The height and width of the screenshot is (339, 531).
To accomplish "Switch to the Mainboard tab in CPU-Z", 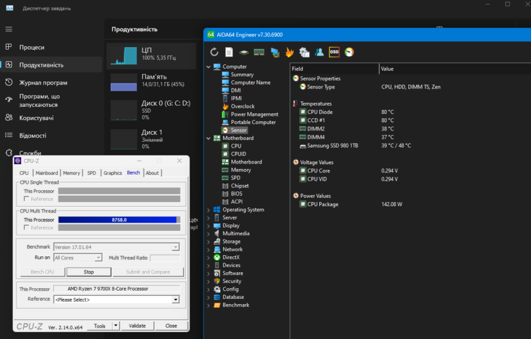I will click(x=46, y=173).
